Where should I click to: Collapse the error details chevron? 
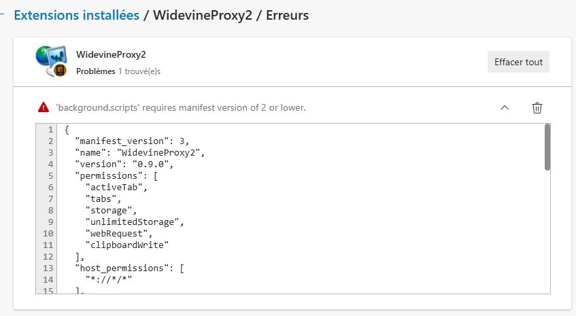(505, 107)
